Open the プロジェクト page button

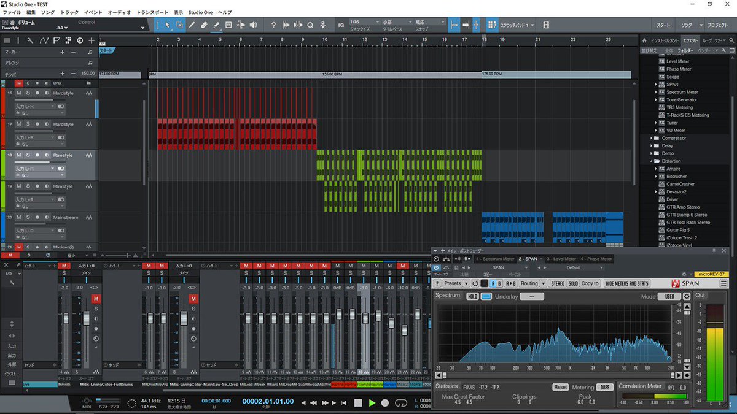(x=717, y=25)
